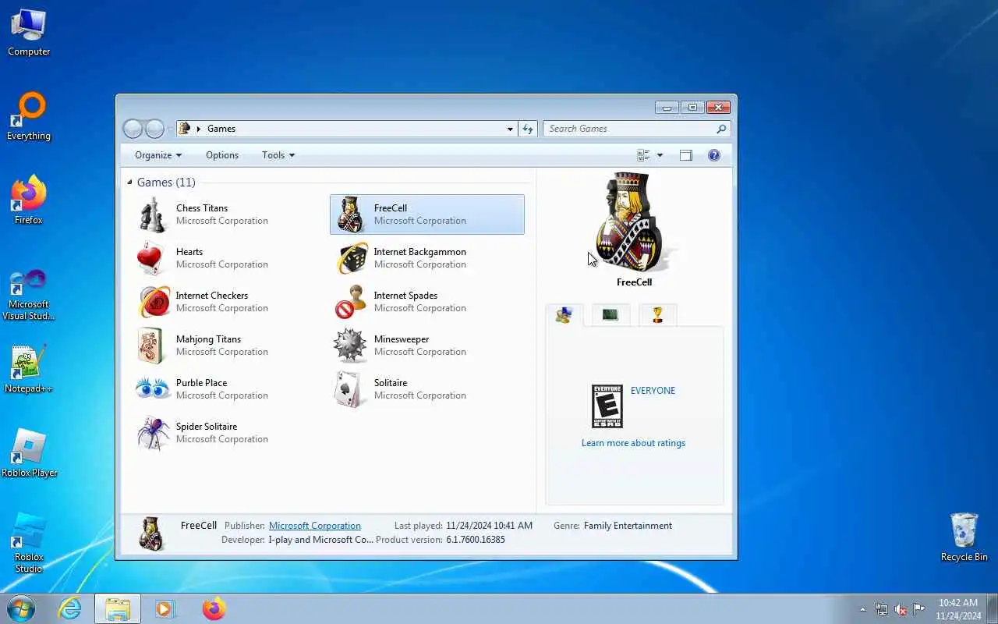Open the view options dropdown arrow
The height and width of the screenshot is (624, 998).
[x=660, y=155]
